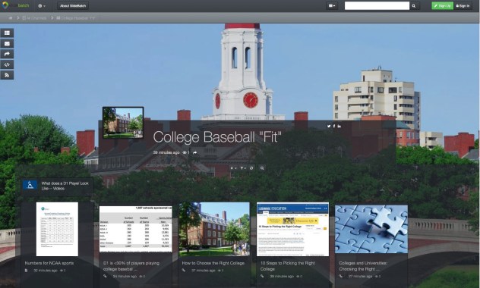Open the About SlideBatch page
This screenshot has width=480, height=288.
tap(73, 6)
